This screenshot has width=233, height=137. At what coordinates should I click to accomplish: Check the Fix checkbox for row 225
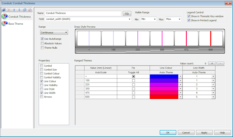pyautogui.click(x=134, y=85)
